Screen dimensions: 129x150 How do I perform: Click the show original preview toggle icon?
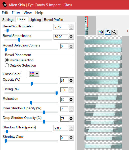click(x=101, y=32)
